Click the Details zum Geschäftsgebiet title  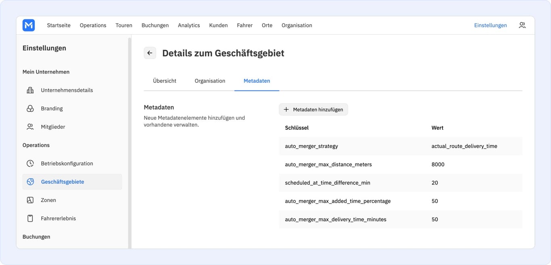pos(223,53)
